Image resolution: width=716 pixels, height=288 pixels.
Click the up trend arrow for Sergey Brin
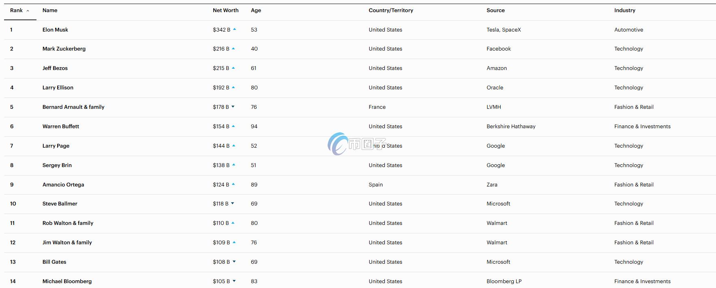tap(234, 165)
